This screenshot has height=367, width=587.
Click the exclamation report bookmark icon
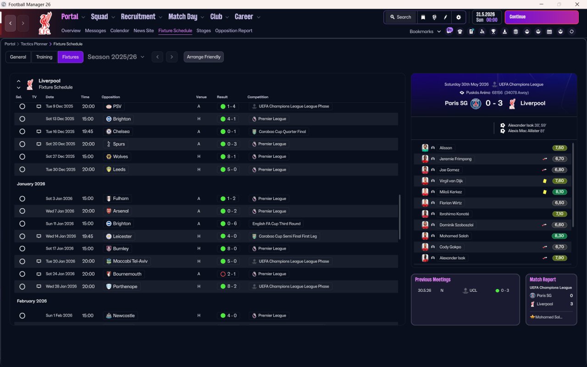[471, 32]
